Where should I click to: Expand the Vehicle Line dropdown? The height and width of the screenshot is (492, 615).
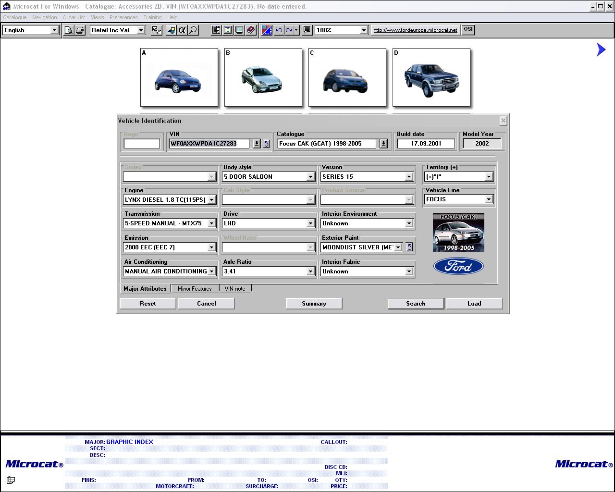tap(489, 199)
